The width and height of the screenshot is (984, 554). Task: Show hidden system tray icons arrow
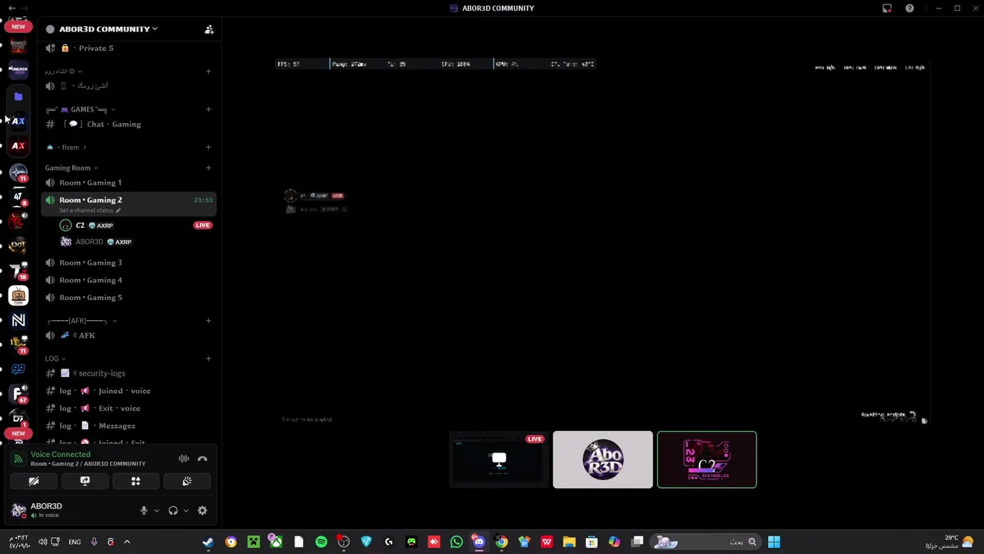[x=127, y=542]
